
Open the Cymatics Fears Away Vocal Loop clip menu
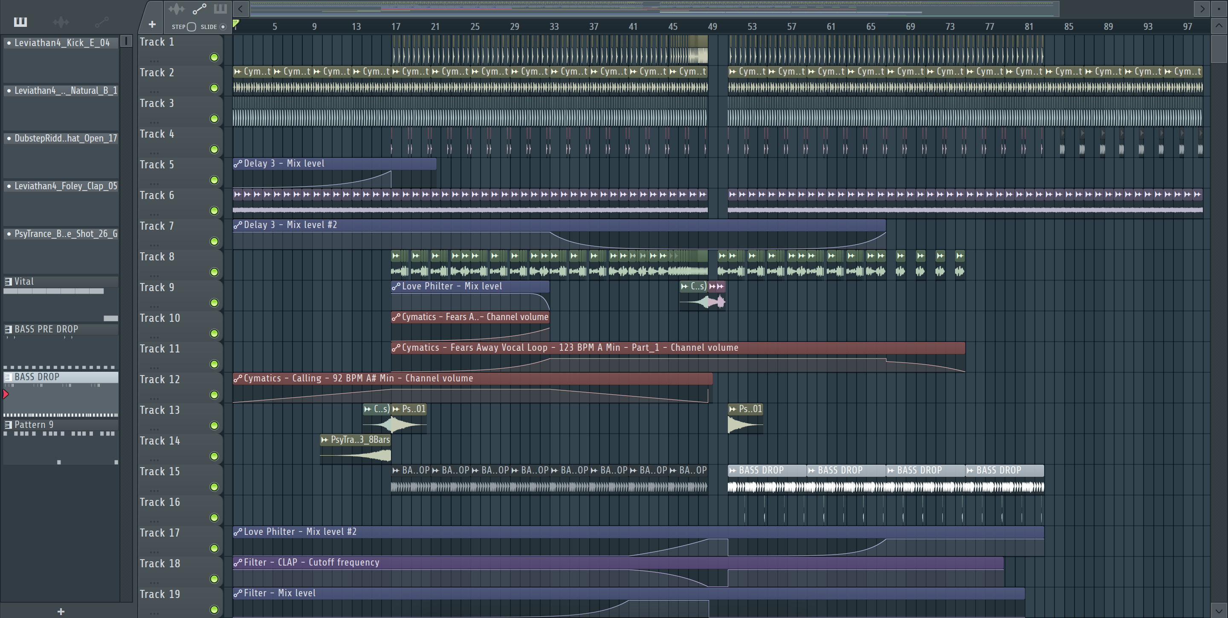coord(396,348)
